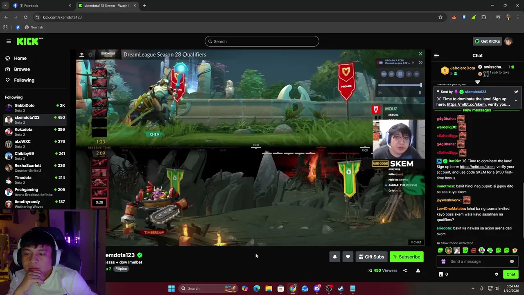524x295 pixels.
Task: Open the user profile avatar menu
Action: click(508, 41)
